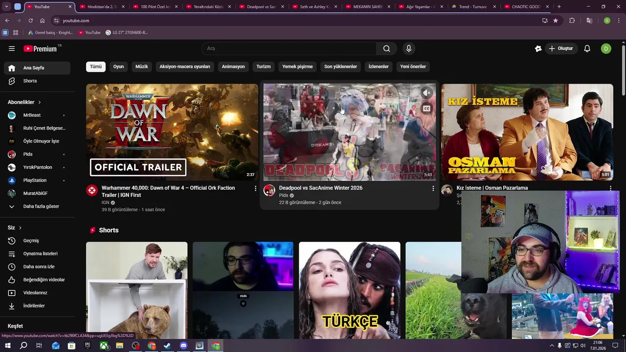
Task: Click the Oluştur create button
Action: 561,48
